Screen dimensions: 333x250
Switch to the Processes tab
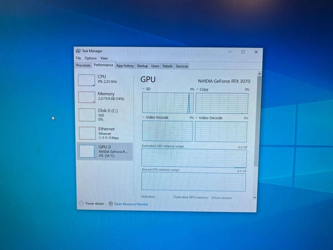coord(83,65)
